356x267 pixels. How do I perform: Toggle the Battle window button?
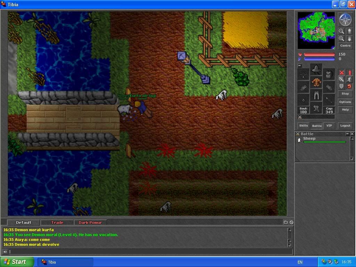(317, 126)
